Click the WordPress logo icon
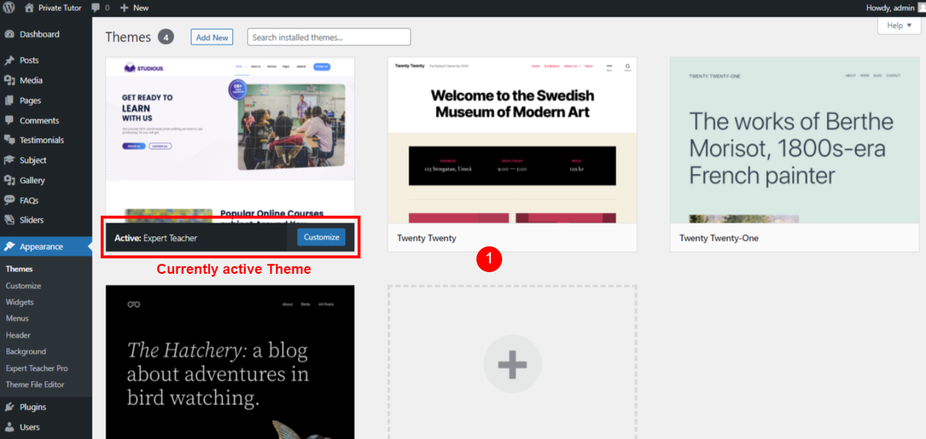926x439 pixels. click(x=9, y=8)
